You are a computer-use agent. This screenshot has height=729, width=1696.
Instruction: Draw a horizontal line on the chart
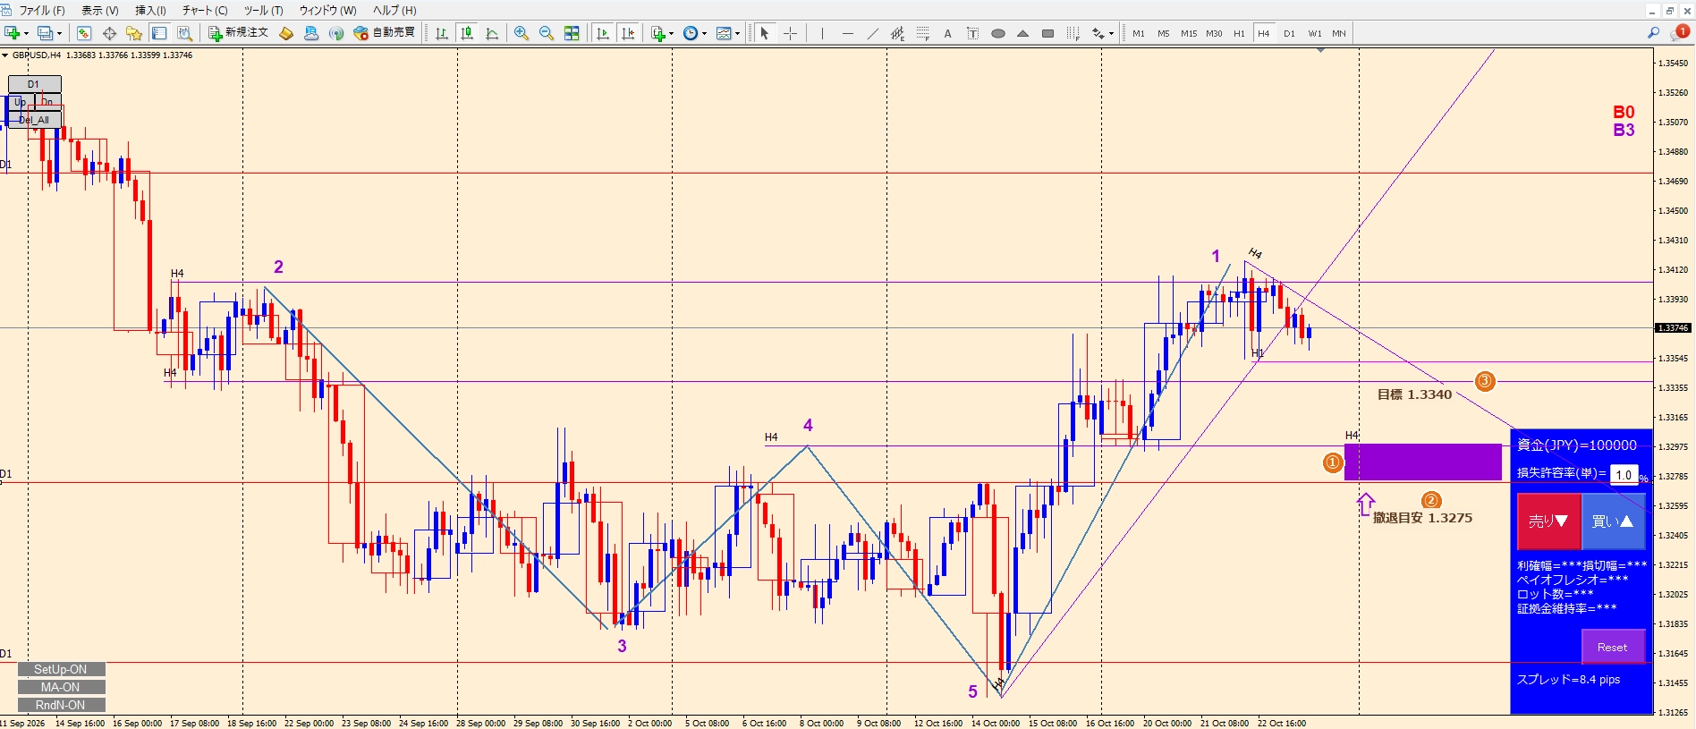[847, 33]
